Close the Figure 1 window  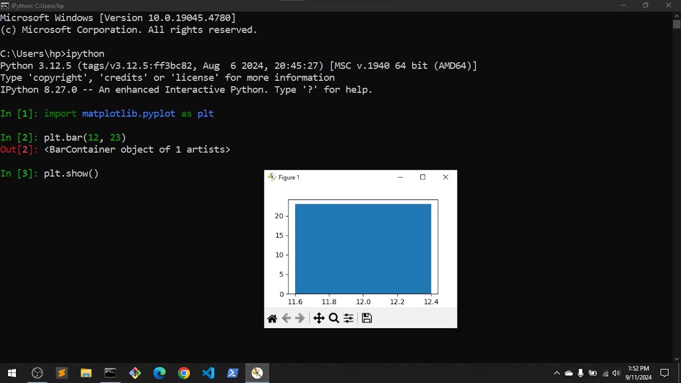(446, 177)
